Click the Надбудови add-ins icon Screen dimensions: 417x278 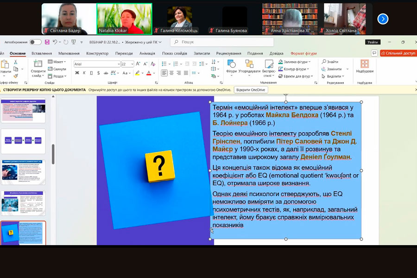click(x=365, y=64)
